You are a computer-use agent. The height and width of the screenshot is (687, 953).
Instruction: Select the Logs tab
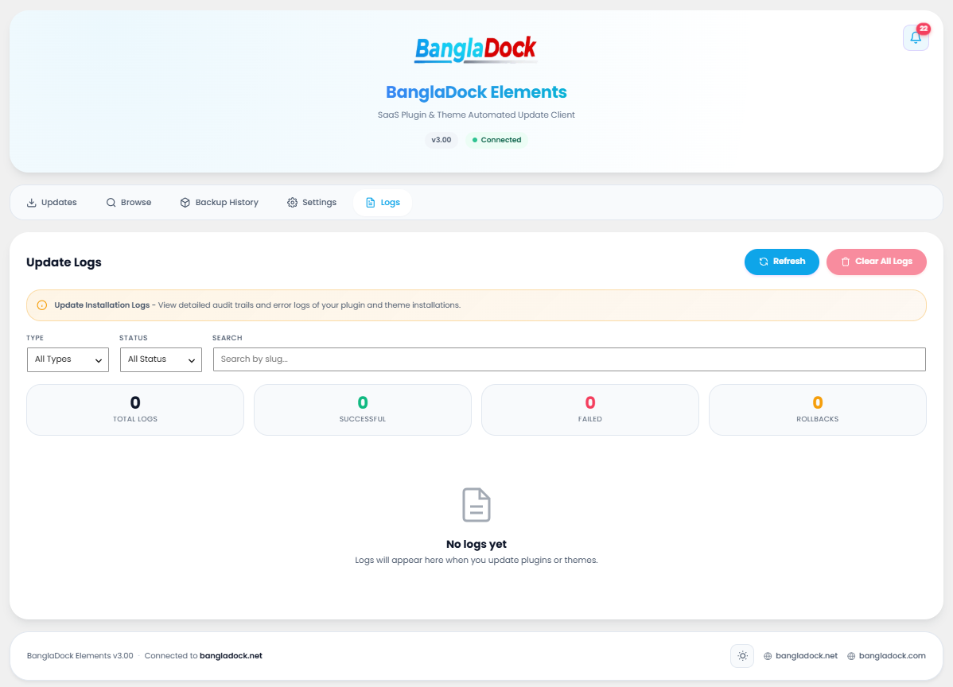click(x=383, y=203)
